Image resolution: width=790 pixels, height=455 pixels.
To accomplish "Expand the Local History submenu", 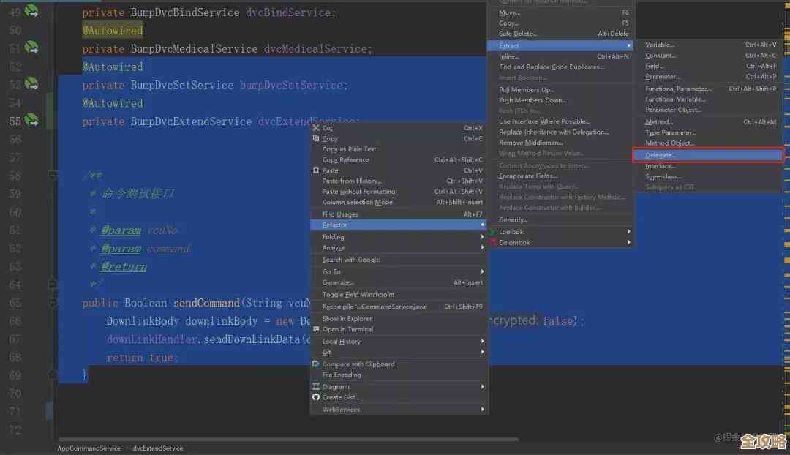I will click(341, 342).
